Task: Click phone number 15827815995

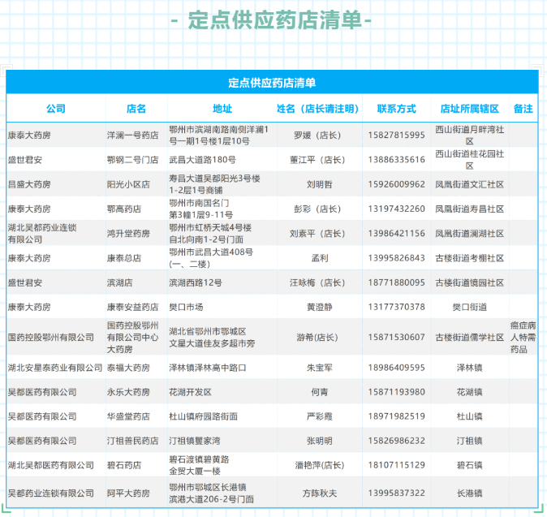Action: tap(396, 135)
